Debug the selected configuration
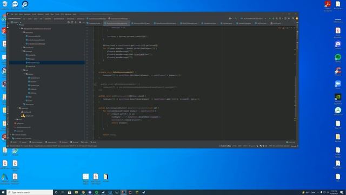Image resolution: width=346 pixels, height=195 pixels. pos(273,18)
